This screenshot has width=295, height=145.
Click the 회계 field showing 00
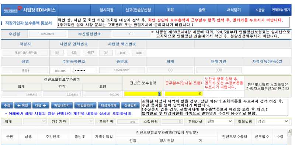tap(170, 70)
